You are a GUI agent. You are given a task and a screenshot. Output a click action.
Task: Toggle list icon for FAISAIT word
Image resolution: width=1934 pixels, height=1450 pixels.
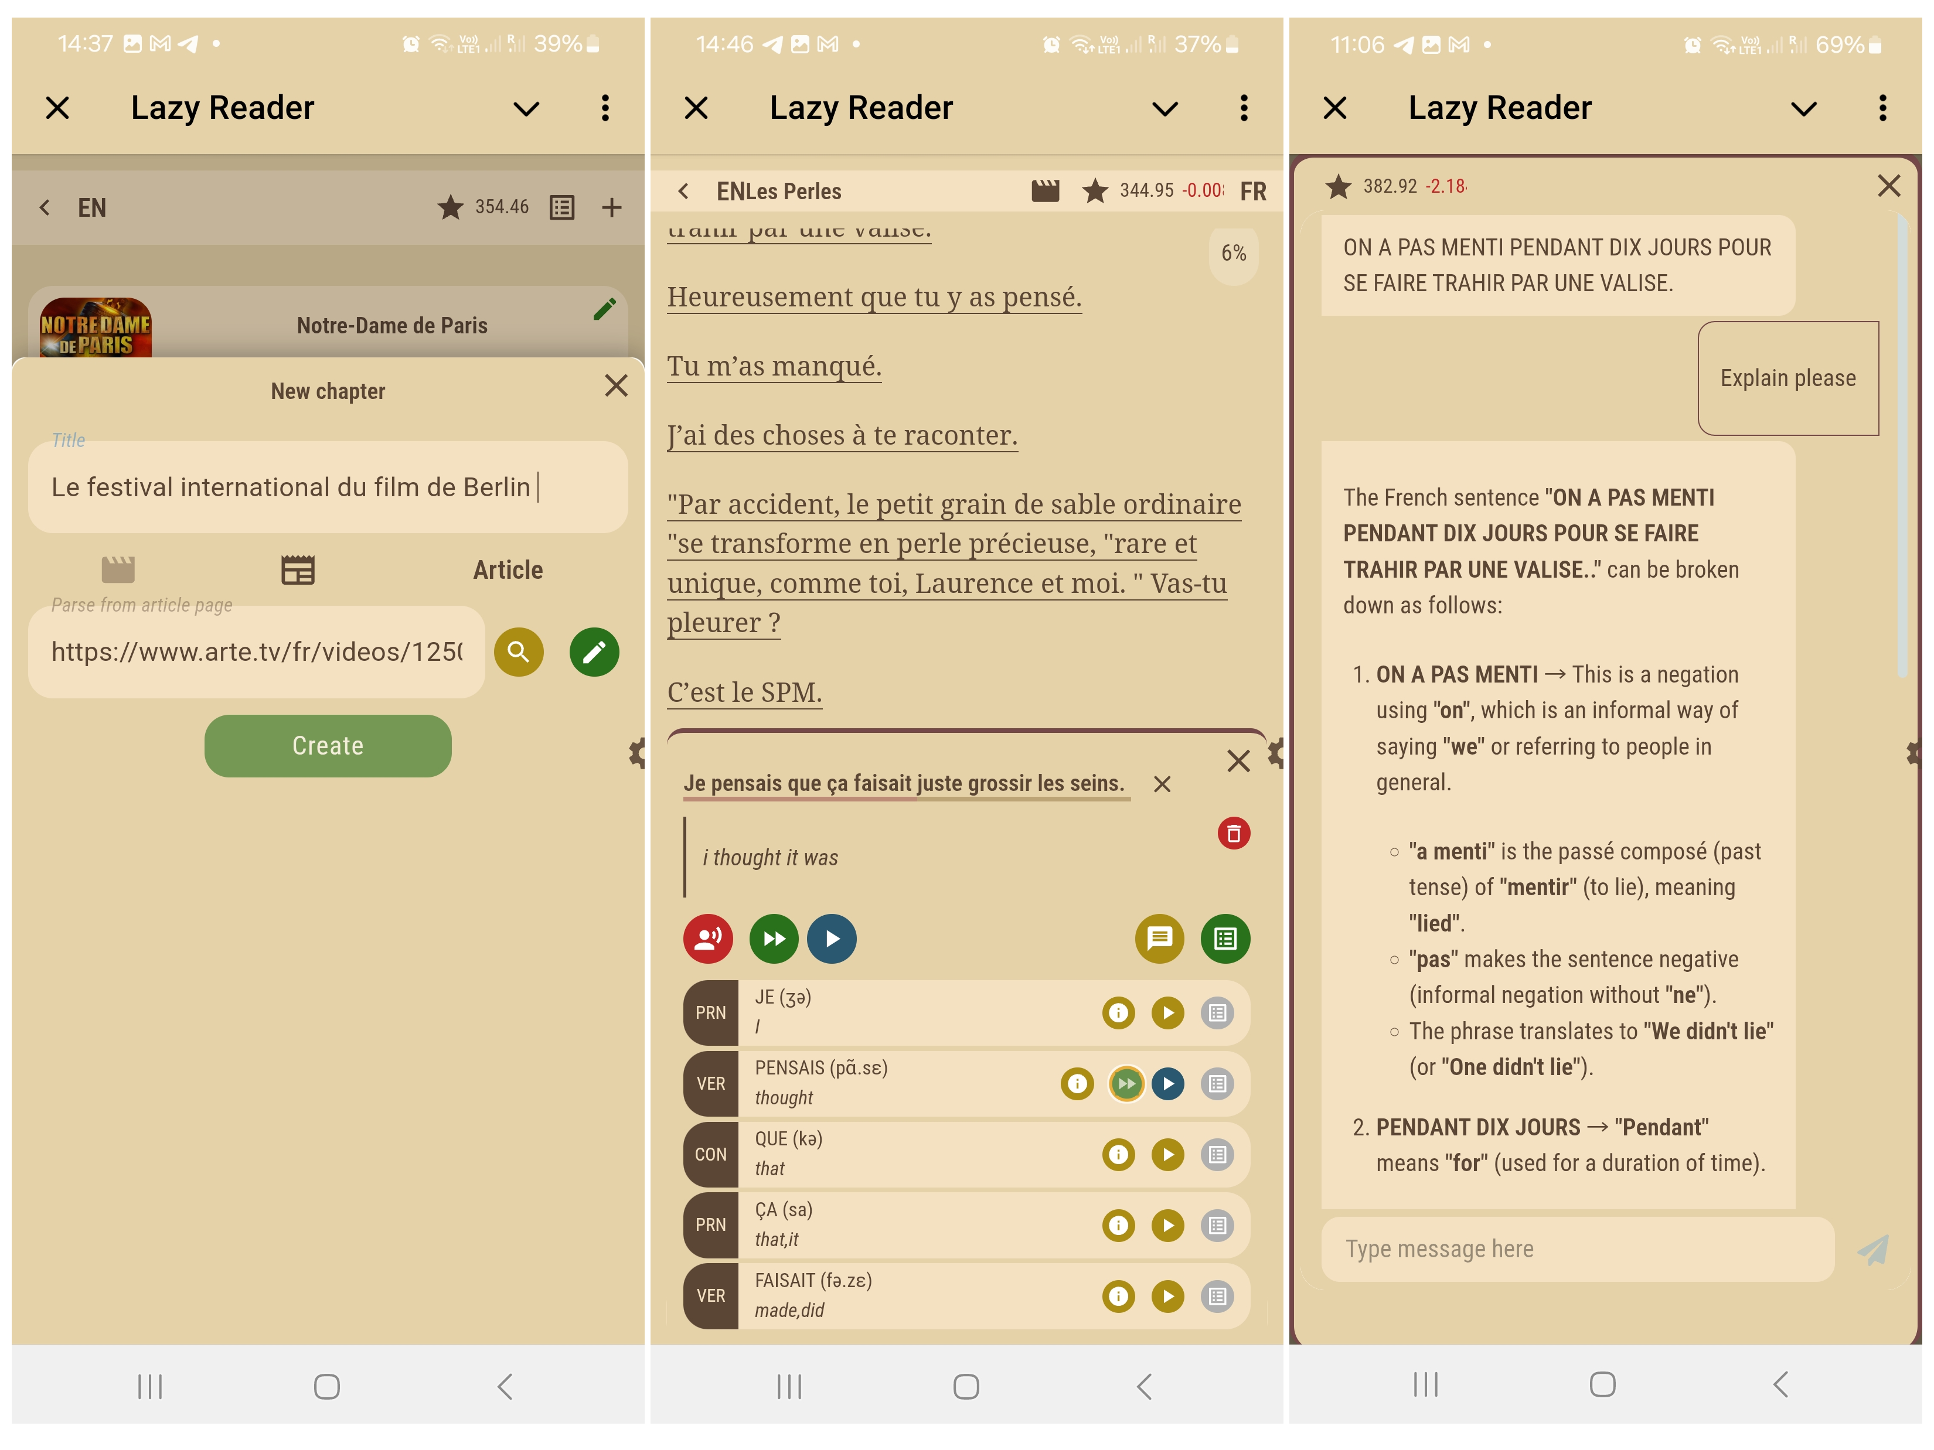(1217, 1296)
